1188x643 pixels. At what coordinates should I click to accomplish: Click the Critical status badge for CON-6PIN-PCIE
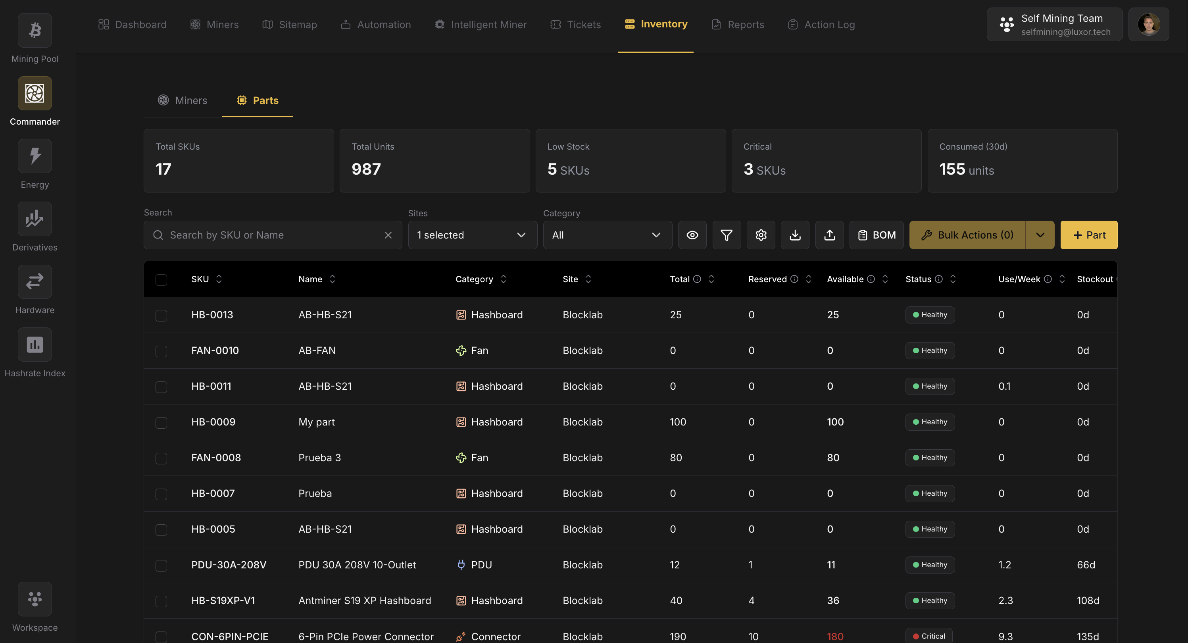point(929,636)
